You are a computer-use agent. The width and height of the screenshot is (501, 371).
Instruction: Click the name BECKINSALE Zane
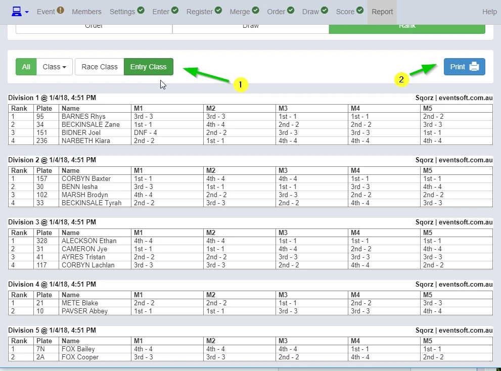(90, 125)
